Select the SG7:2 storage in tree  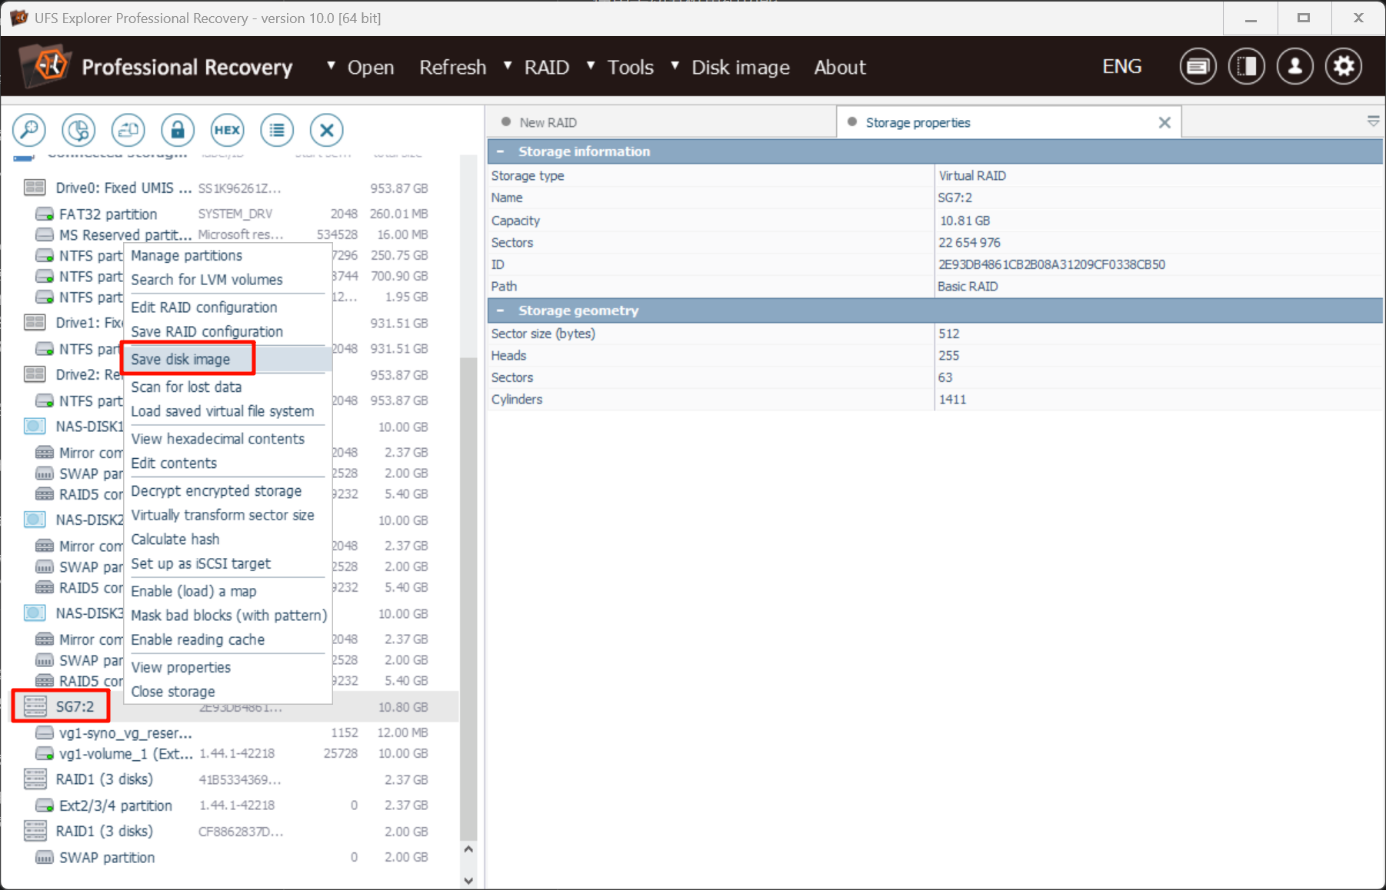(75, 706)
